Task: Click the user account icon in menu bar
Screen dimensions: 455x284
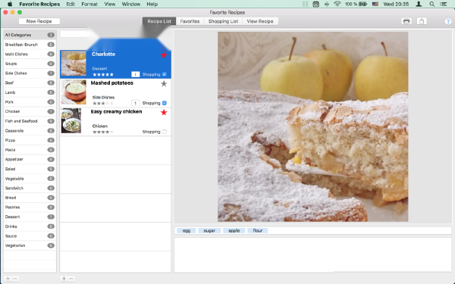Action: [x=419, y=4]
